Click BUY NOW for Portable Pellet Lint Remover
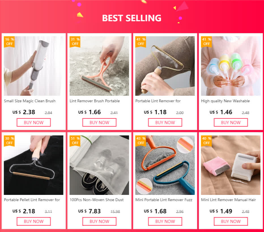This screenshot has width=264, height=232. pos(34,222)
